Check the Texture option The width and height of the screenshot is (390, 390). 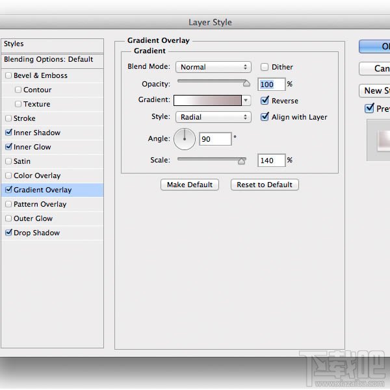18,104
